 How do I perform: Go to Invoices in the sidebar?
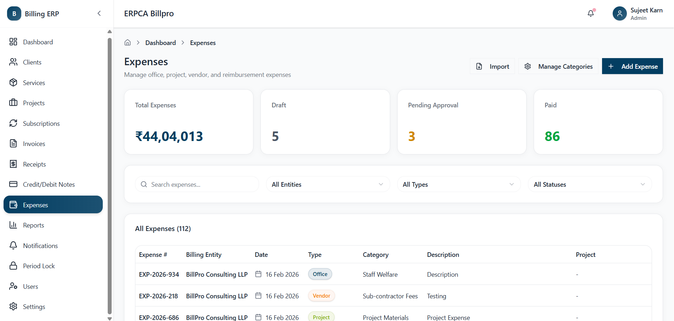pos(34,144)
